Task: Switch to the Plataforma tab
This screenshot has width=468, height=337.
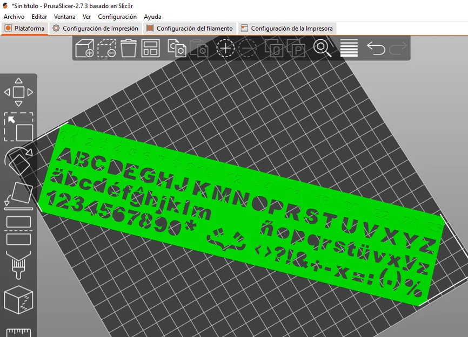Action: 25,29
